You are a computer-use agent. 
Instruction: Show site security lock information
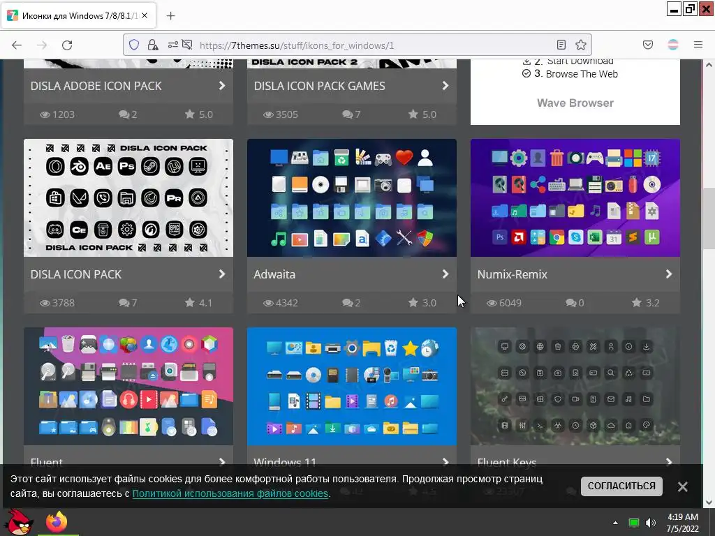(x=153, y=45)
